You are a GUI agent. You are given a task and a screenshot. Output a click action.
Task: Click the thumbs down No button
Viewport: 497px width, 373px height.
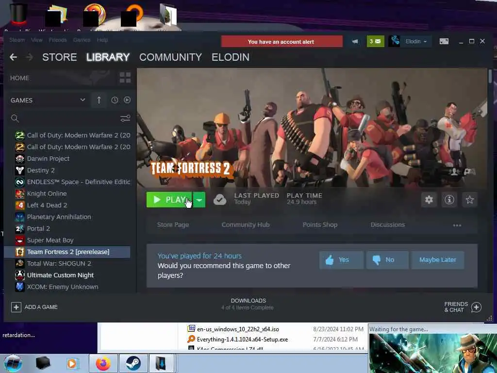click(x=387, y=260)
